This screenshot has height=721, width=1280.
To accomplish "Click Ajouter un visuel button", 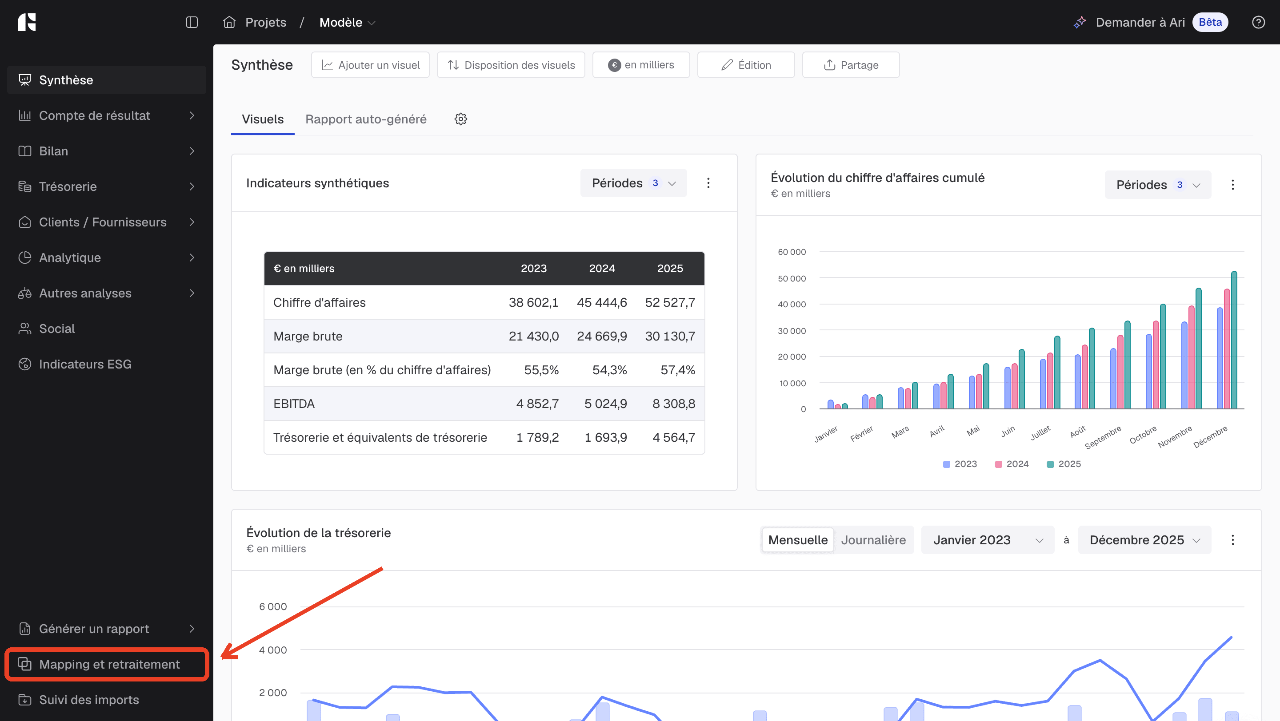I will tap(370, 65).
